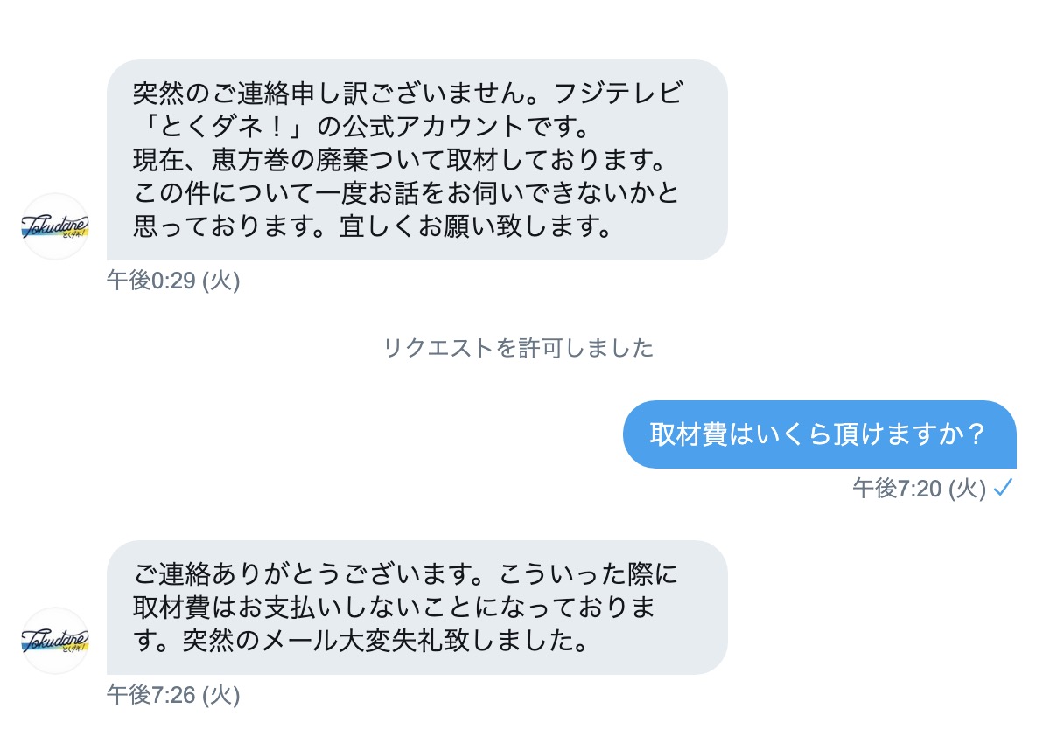The width and height of the screenshot is (1043, 736).
Task: Click the 午後0:29 (火) timestamp
Action: (x=173, y=281)
